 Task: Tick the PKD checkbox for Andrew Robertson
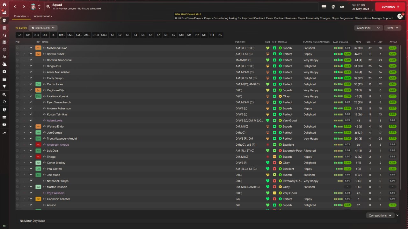[17, 108]
